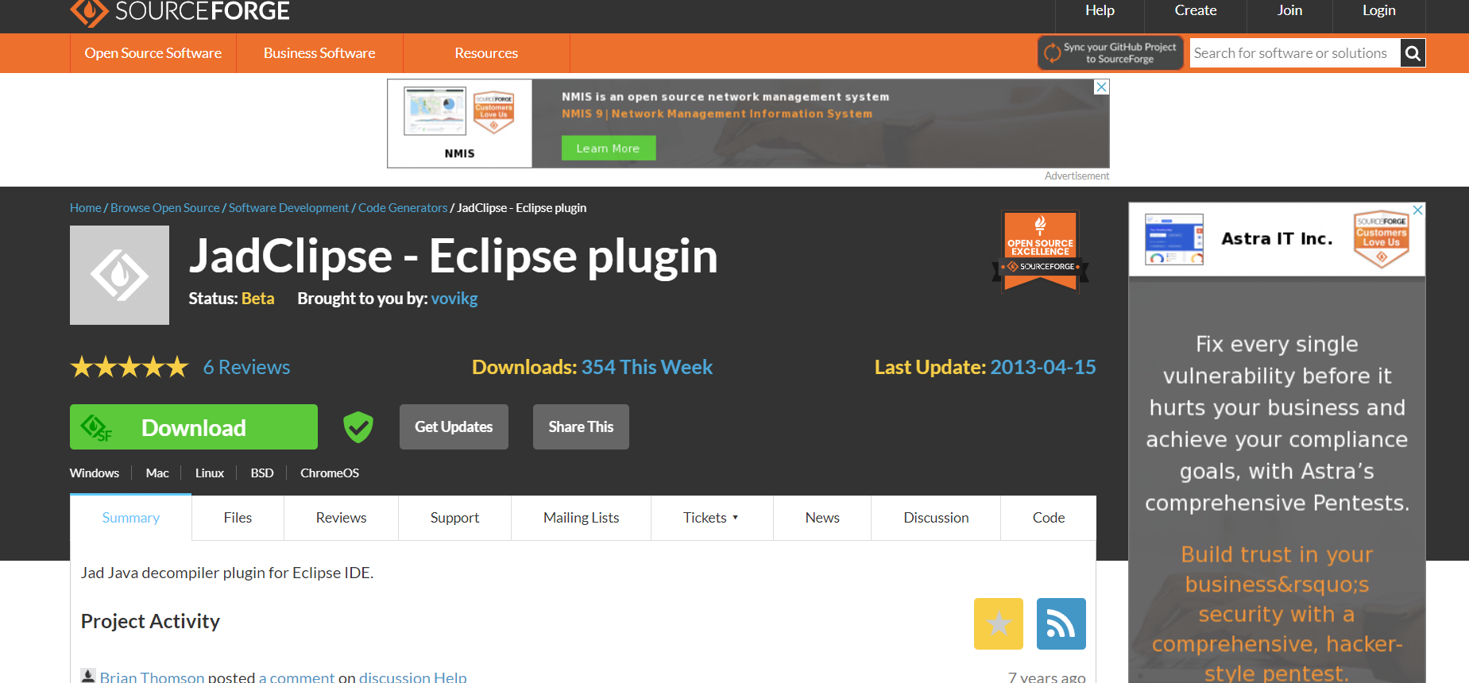Open the News tab
Screen dimensions: 1469x683
click(x=822, y=518)
